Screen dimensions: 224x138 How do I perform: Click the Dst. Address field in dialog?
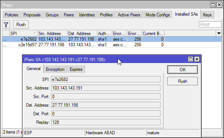[106, 105]
